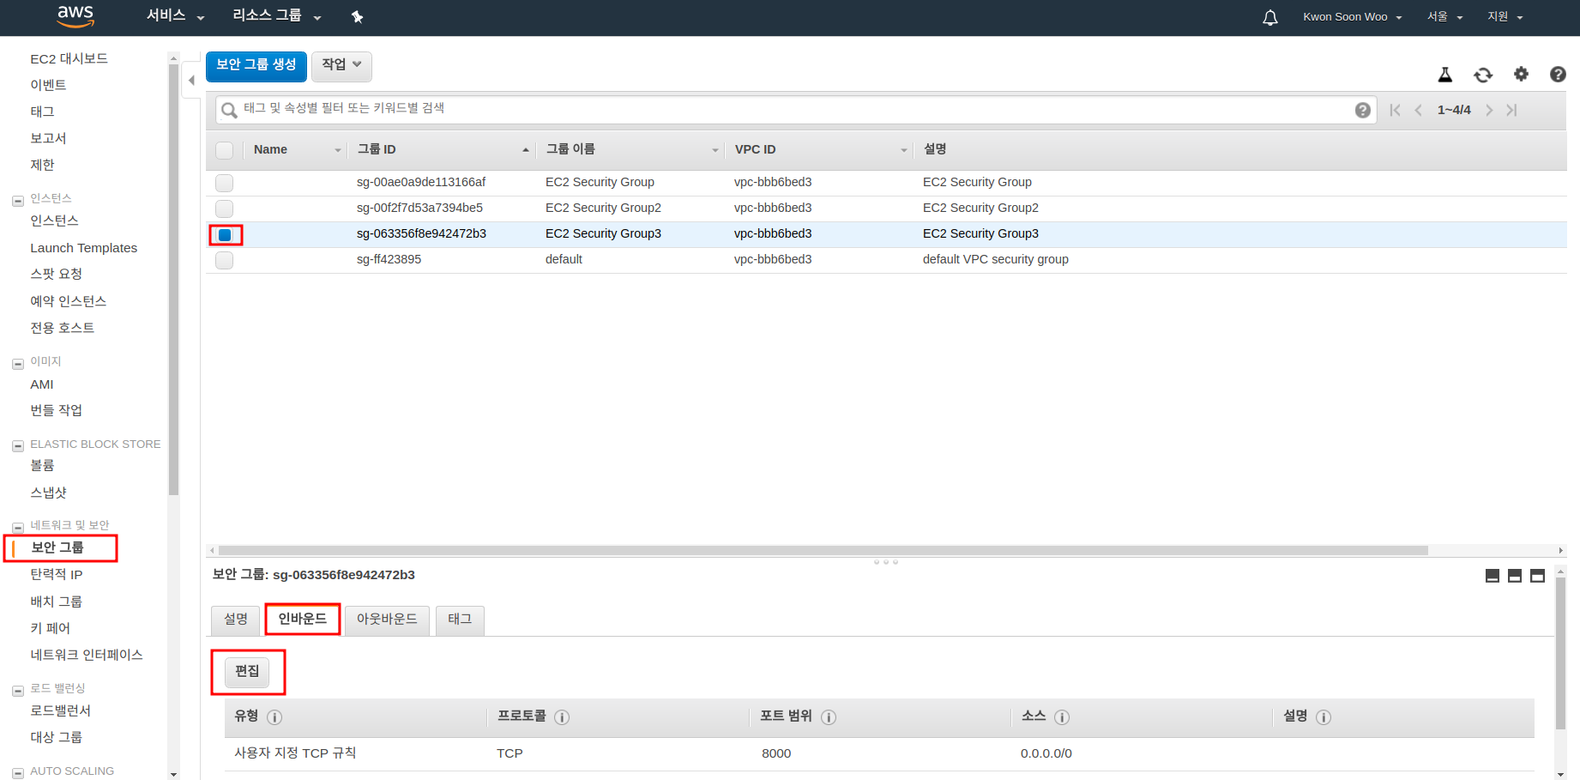1580x780 pixels.
Task: Click the sidebar vertical scrollbar
Action: point(174,279)
